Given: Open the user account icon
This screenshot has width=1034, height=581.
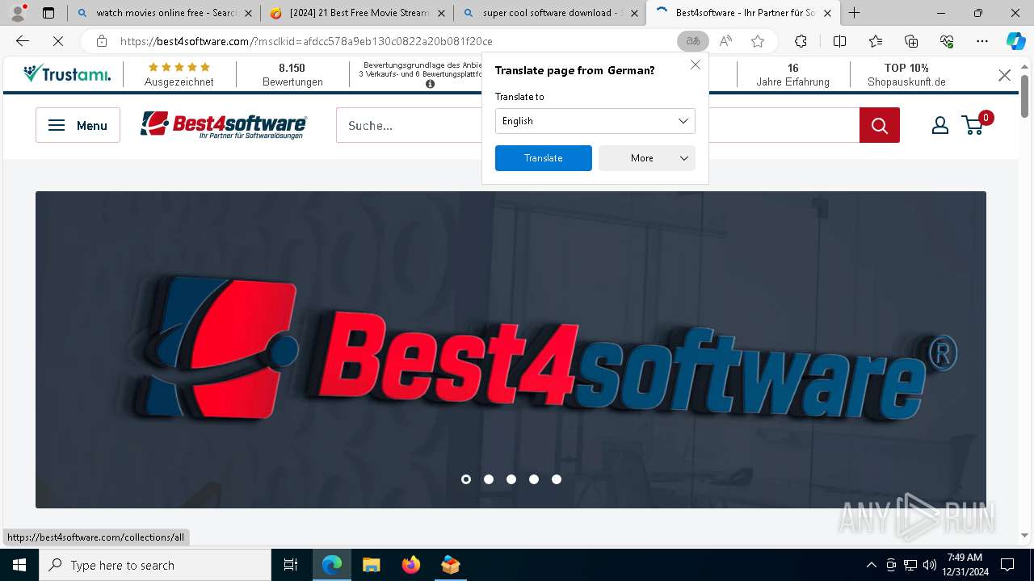Looking at the screenshot, I should coord(940,125).
